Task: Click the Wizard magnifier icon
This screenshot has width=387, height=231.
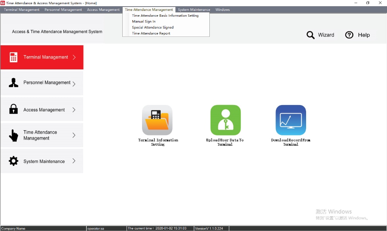Action: (310, 35)
